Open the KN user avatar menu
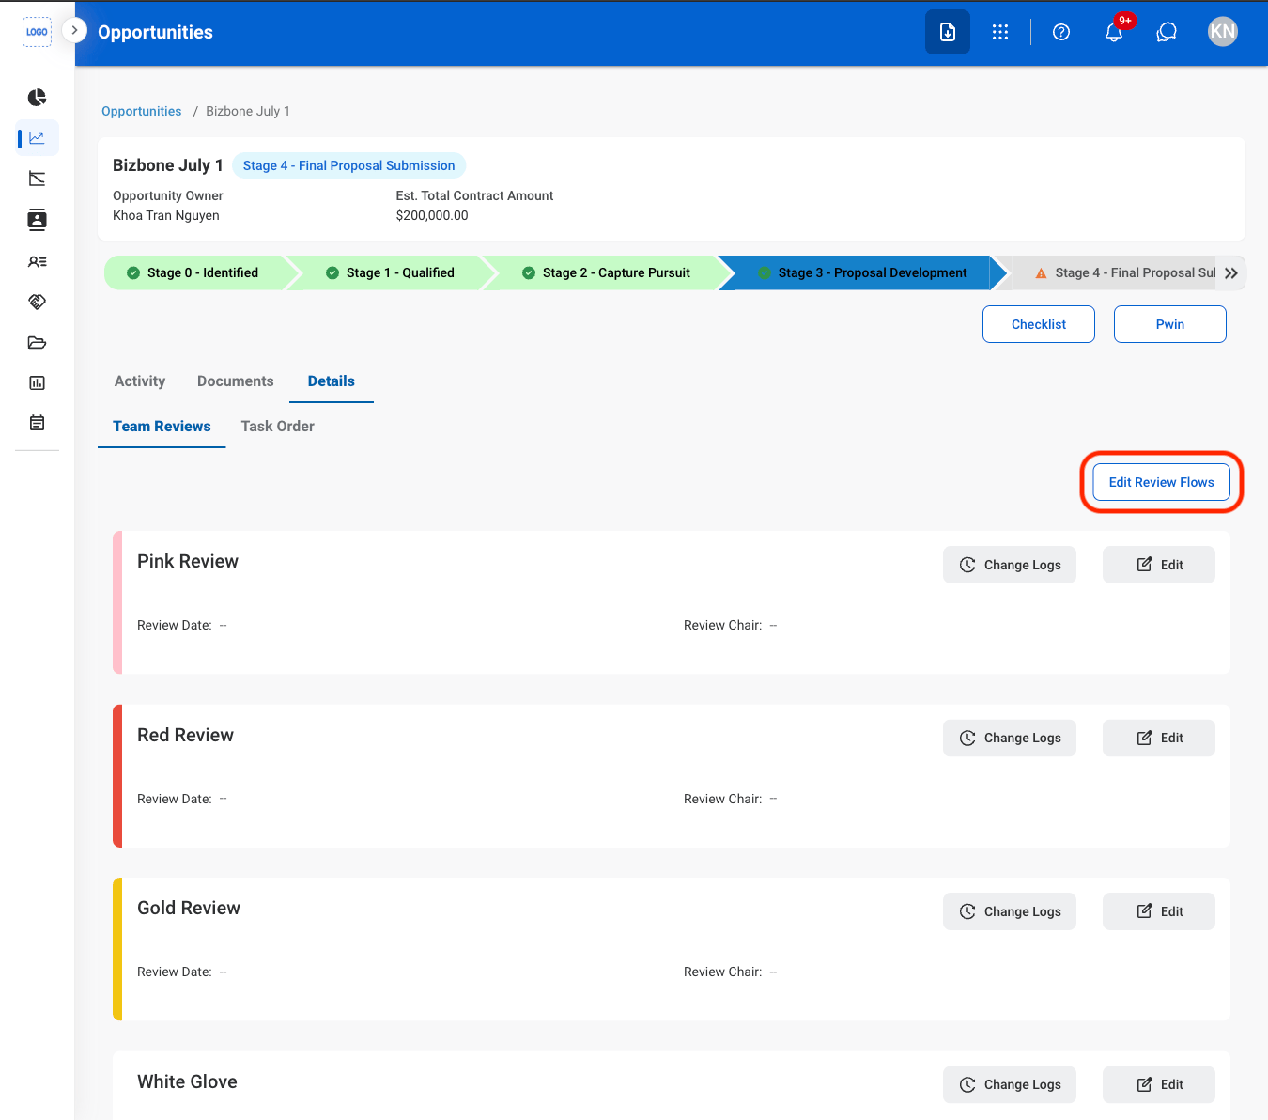 tap(1223, 32)
